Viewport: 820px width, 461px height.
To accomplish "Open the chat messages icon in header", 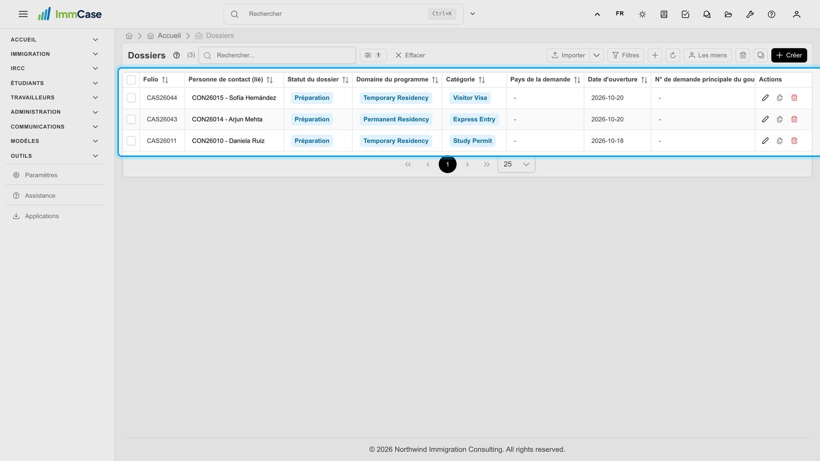I will tap(707, 14).
